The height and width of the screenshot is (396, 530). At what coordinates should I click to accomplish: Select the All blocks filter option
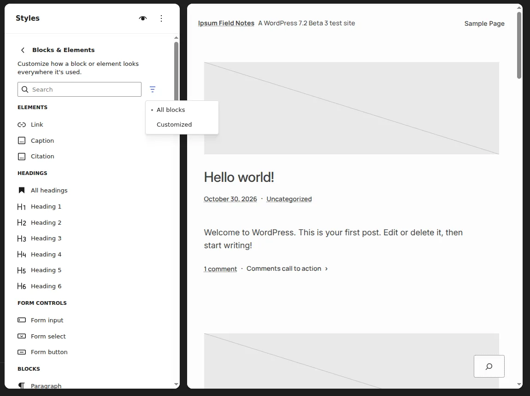(182, 110)
